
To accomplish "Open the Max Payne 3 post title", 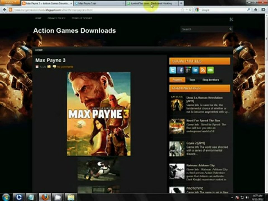I will coord(51,60).
